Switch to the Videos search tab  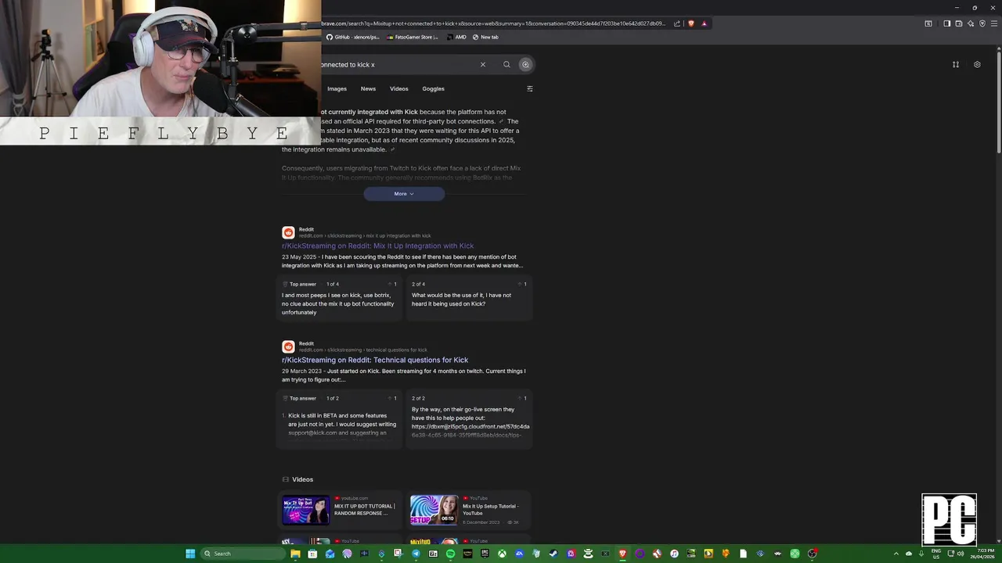click(x=399, y=88)
